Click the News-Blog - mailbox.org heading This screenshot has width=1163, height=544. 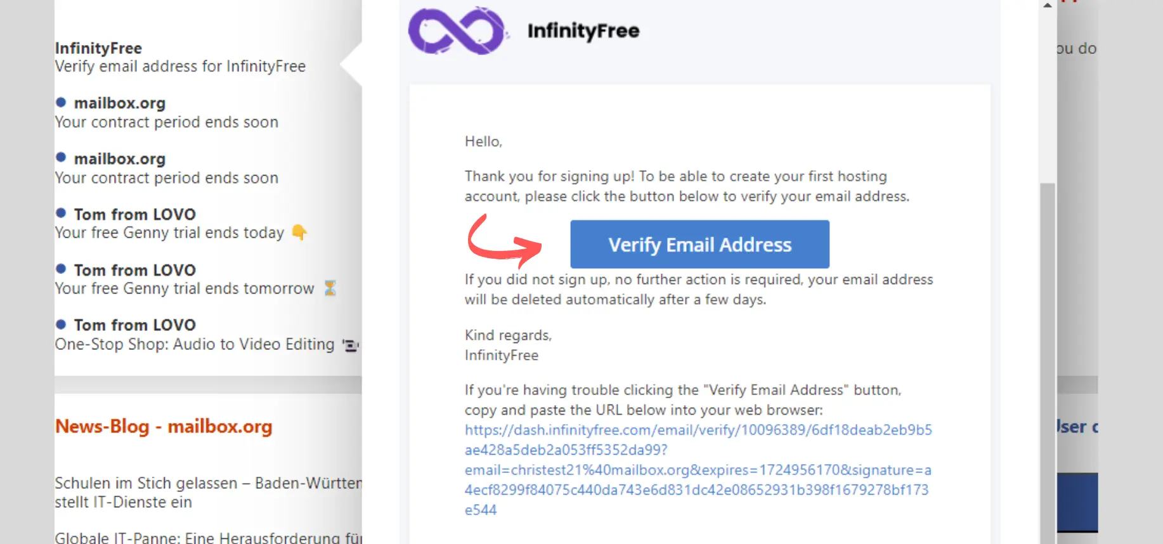pos(164,427)
